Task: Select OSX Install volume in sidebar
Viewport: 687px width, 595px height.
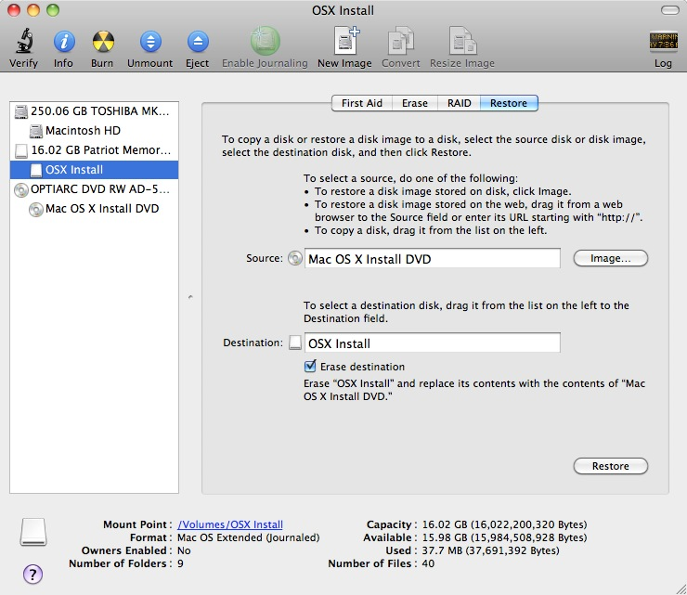Action: coord(94,170)
